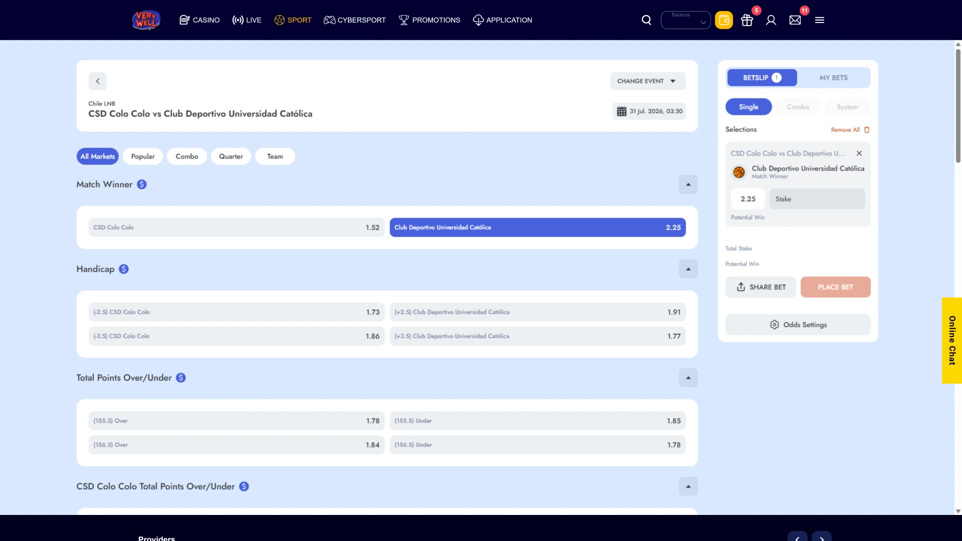Open the gift bonuses icon
The width and height of the screenshot is (962, 541).
point(747,20)
